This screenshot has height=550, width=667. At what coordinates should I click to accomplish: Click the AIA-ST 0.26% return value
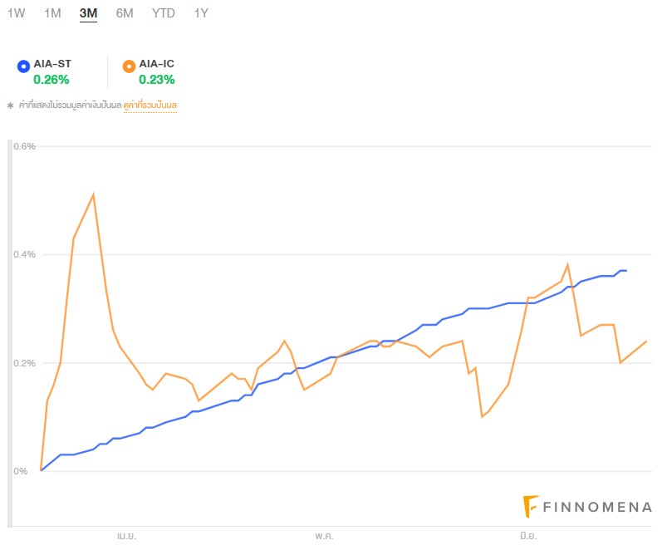click(x=51, y=80)
